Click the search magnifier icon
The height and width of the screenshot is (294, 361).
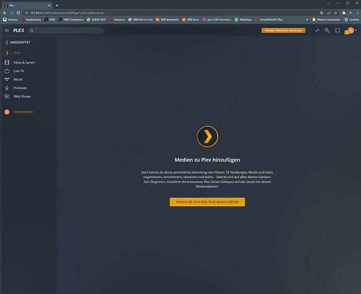coord(31,30)
